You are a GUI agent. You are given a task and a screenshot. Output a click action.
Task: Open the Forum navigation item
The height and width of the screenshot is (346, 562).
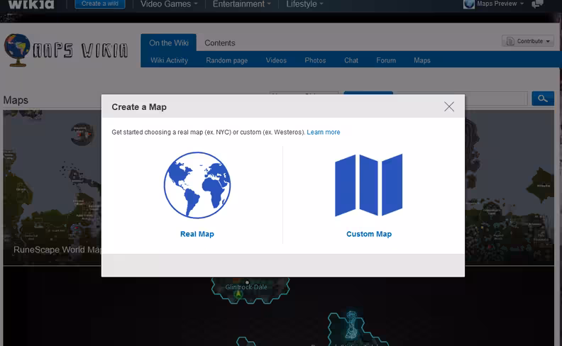(x=386, y=60)
